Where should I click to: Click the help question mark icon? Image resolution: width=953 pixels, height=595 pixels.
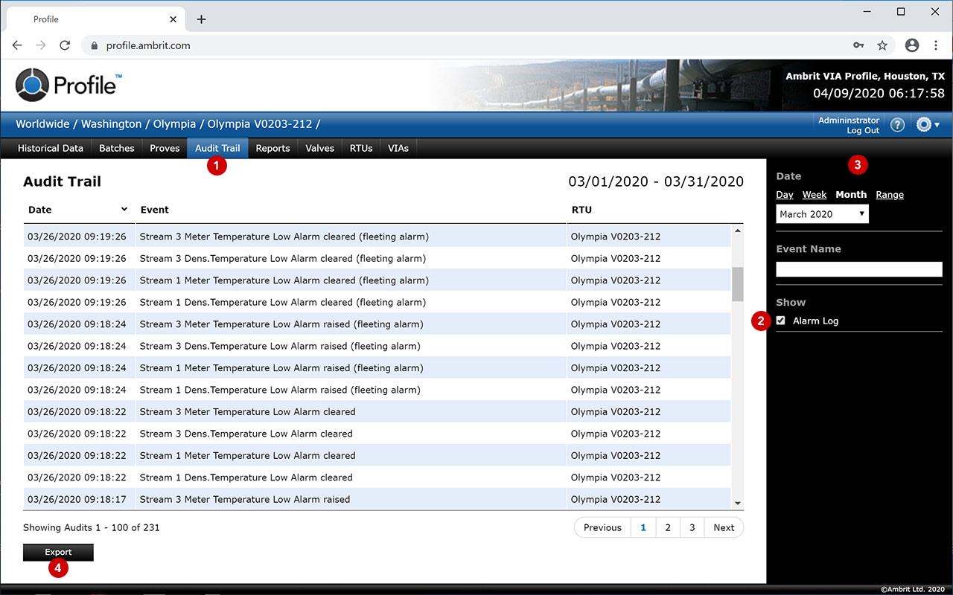(897, 125)
